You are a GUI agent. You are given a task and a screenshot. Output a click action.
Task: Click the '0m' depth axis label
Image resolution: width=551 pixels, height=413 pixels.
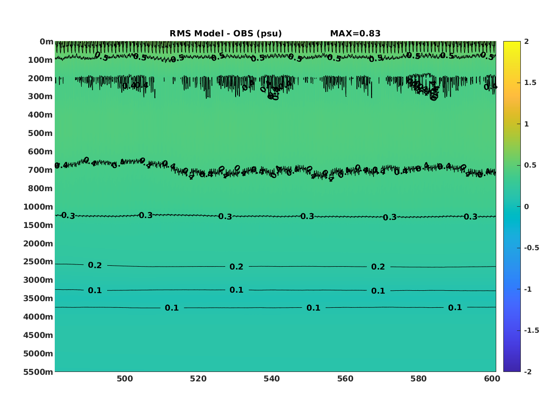point(46,42)
